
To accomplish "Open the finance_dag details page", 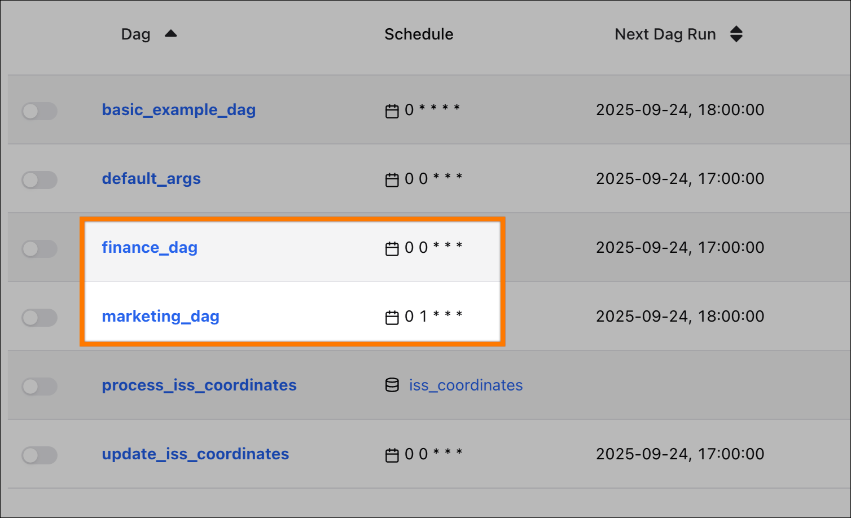I will [x=149, y=247].
